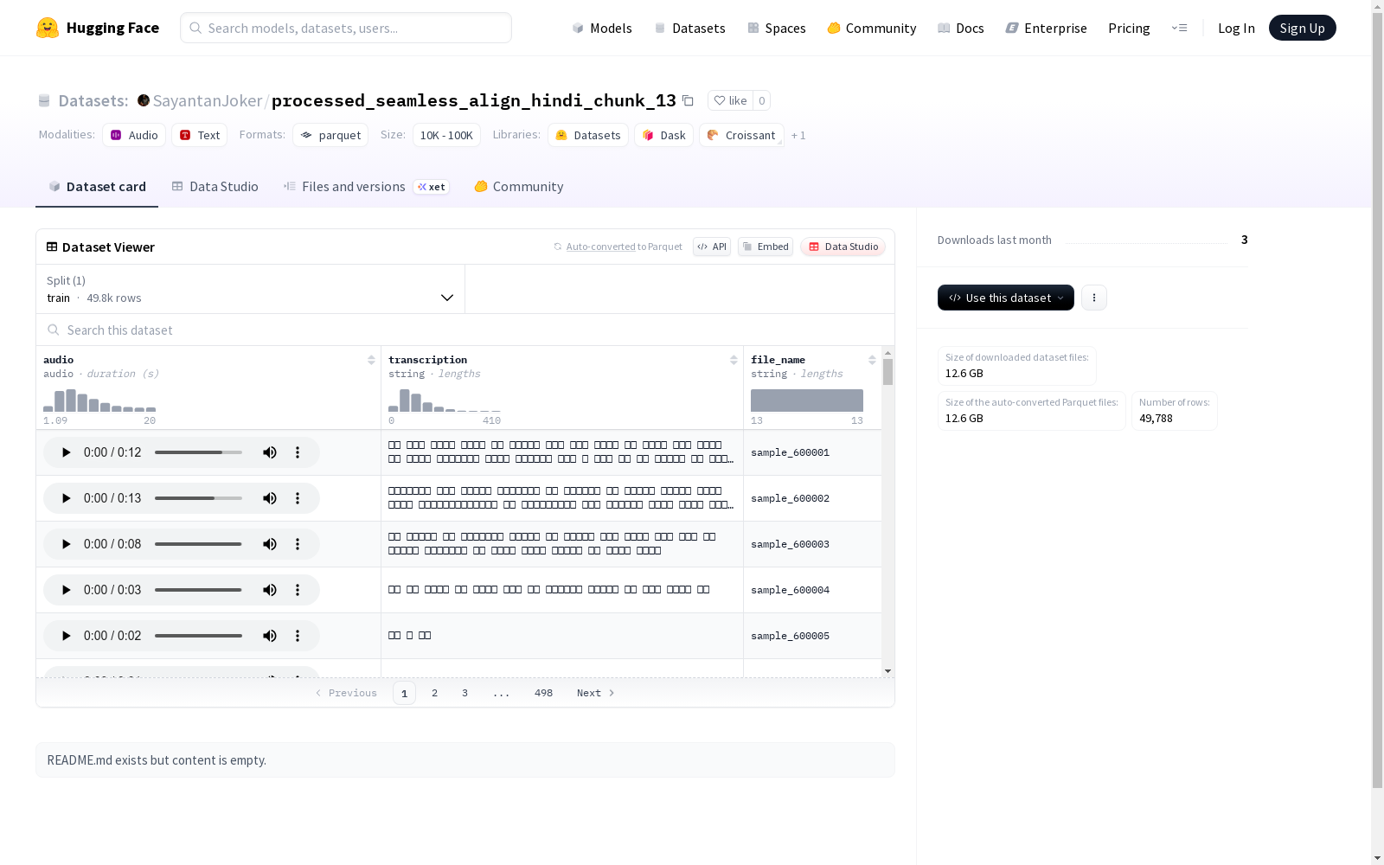This screenshot has height=865, width=1384.
Task: Open Docs in the top navigation
Action: point(961,28)
